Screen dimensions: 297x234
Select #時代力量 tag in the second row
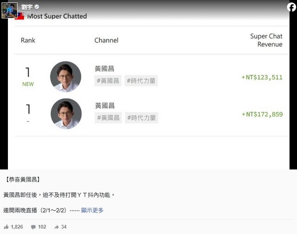coord(141,118)
